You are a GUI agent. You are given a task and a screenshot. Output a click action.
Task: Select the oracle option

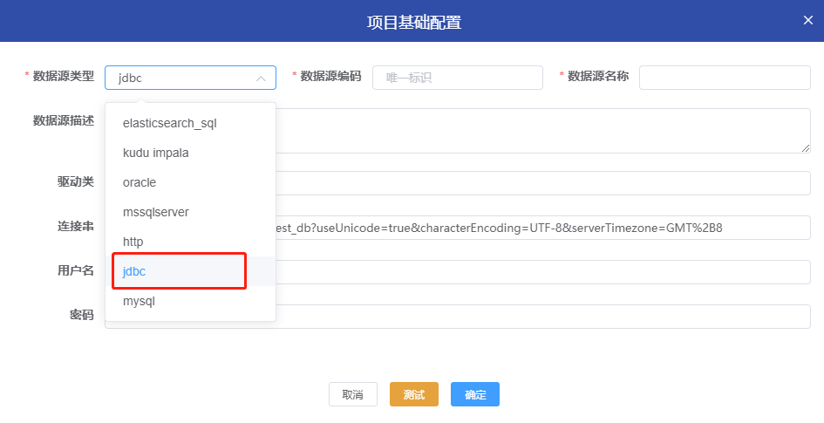[x=140, y=182]
